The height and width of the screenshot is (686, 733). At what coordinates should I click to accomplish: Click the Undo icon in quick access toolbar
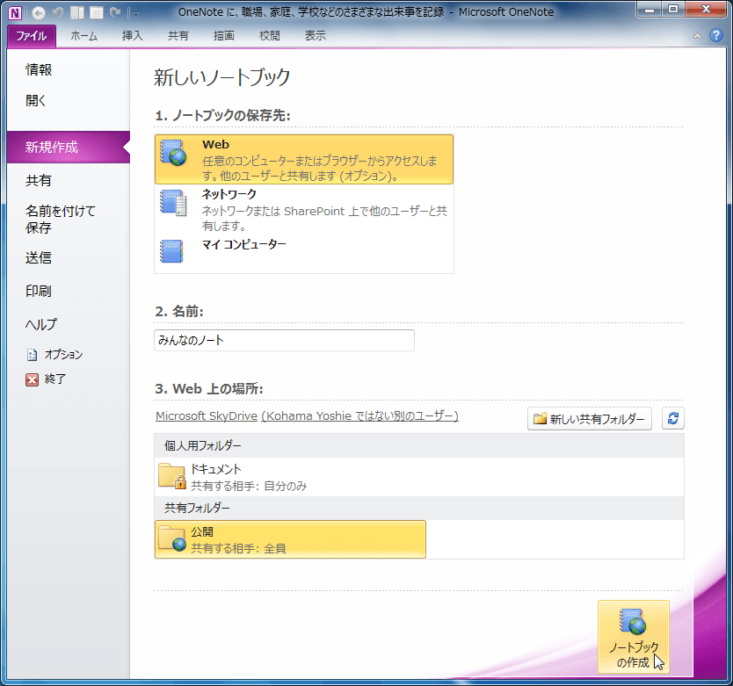pyautogui.click(x=58, y=12)
